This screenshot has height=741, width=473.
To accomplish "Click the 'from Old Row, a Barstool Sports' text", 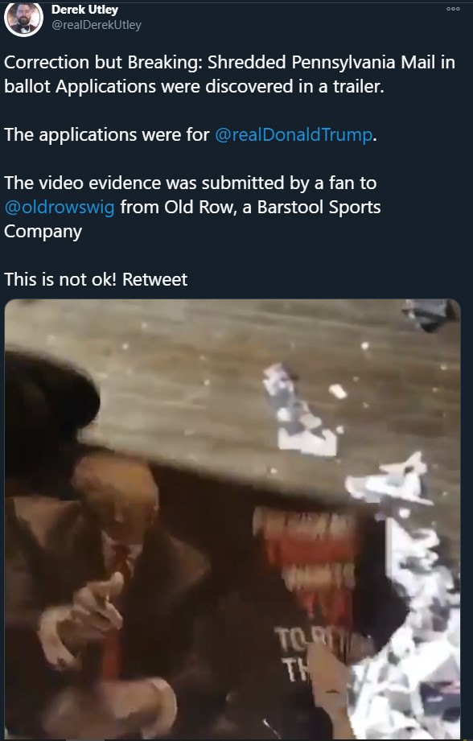I will (250, 207).
